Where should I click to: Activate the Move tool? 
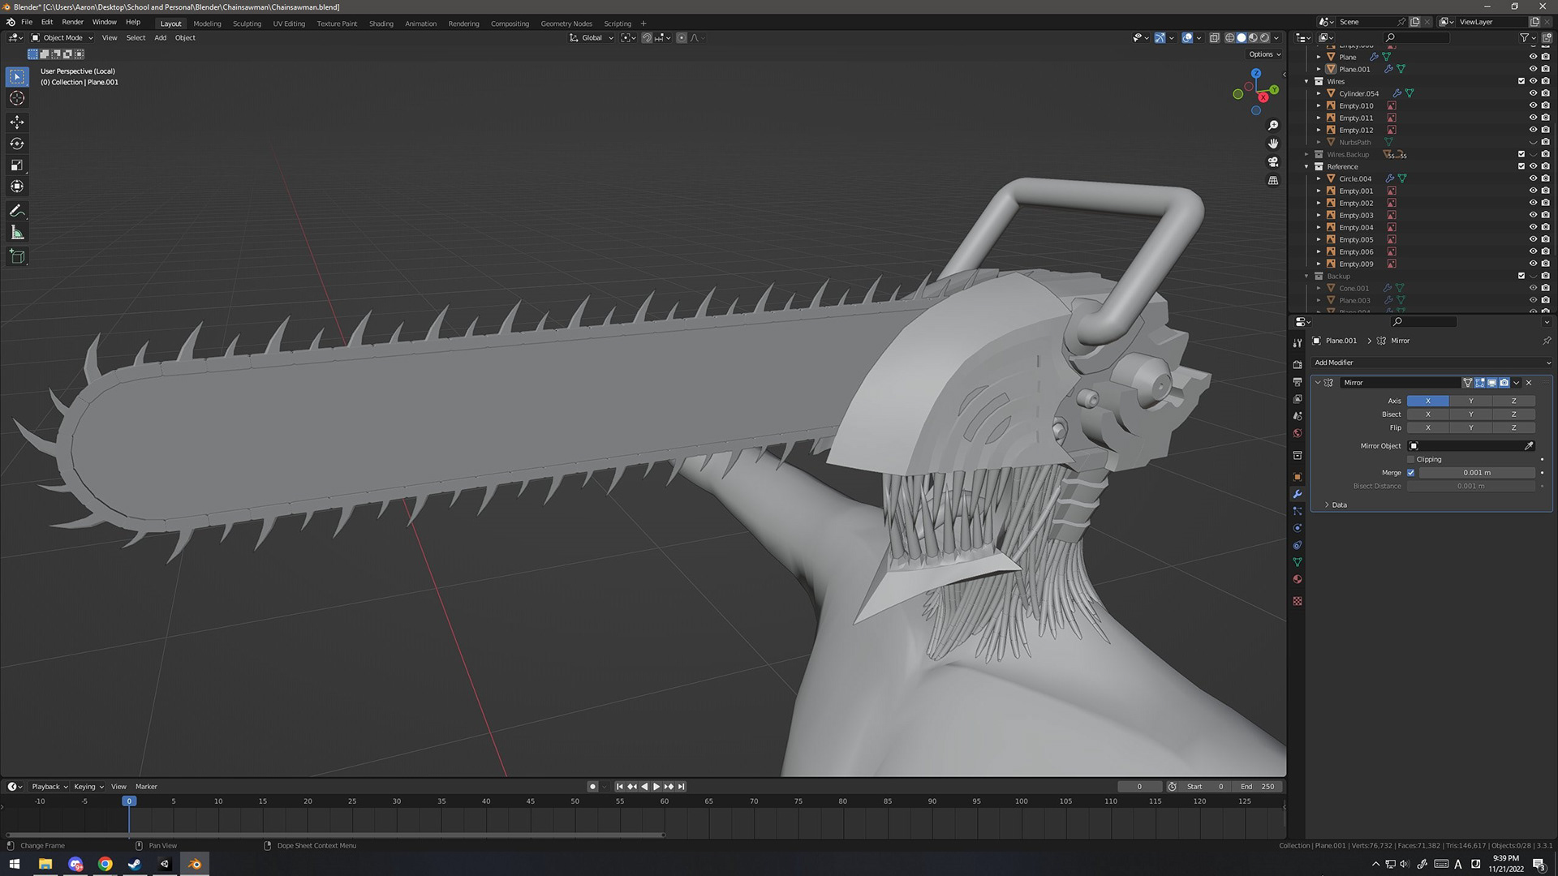(x=17, y=122)
